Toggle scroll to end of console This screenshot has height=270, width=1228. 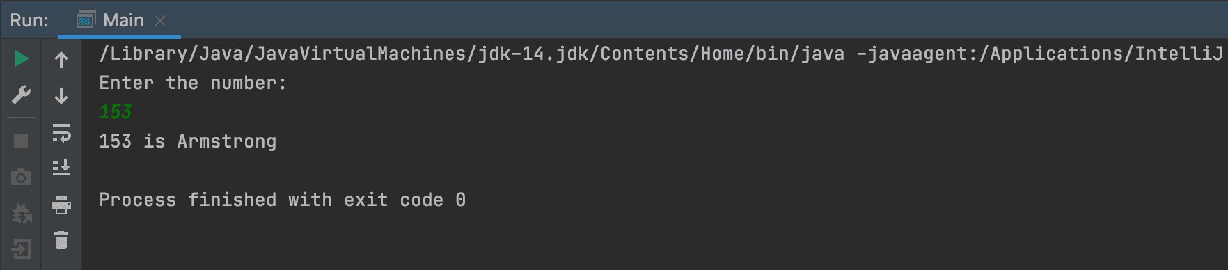61,168
